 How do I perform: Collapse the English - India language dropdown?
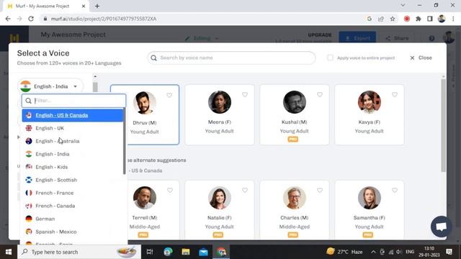[x=51, y=86]
